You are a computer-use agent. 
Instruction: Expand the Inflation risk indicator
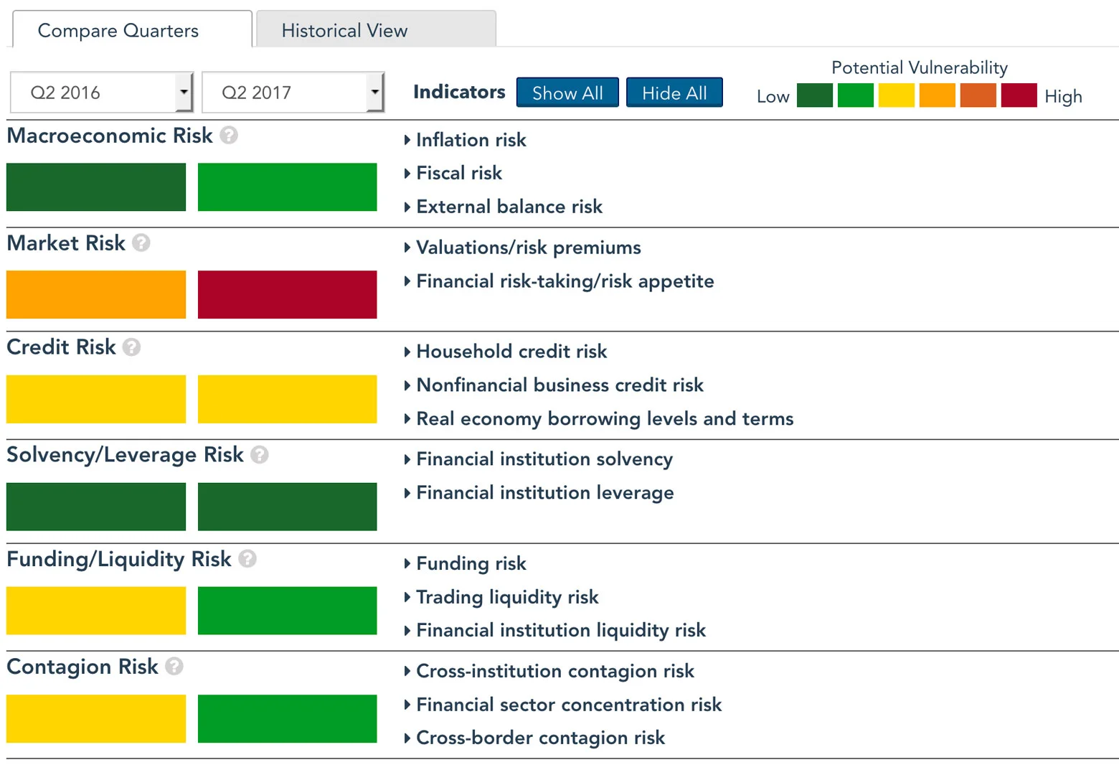(x=471, y=140)
